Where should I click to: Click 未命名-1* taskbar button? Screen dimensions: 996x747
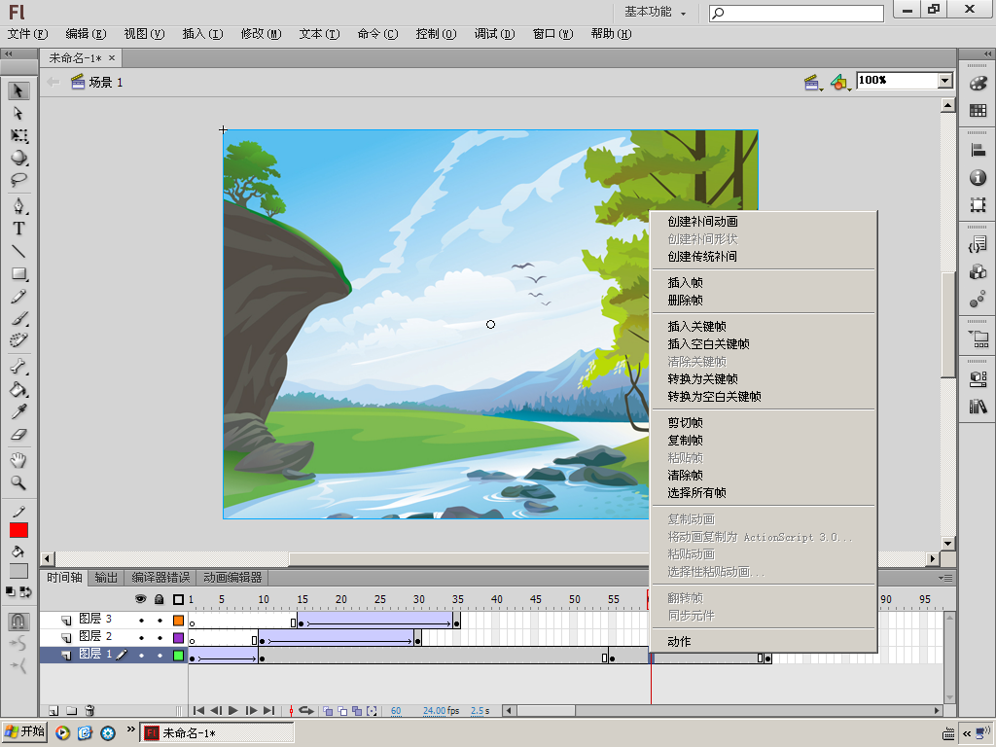pos(217,733)
